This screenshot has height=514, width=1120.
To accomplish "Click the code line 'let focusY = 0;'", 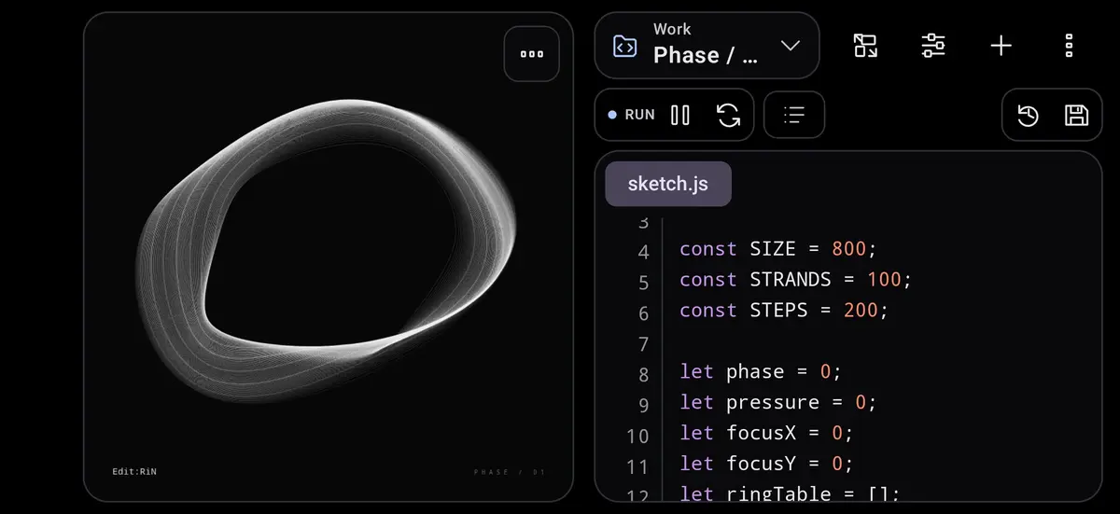I will click(x=766, y=464).
